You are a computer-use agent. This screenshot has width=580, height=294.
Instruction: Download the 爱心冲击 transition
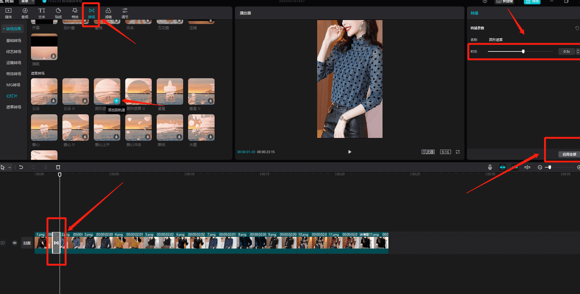[x=147, y=136]
